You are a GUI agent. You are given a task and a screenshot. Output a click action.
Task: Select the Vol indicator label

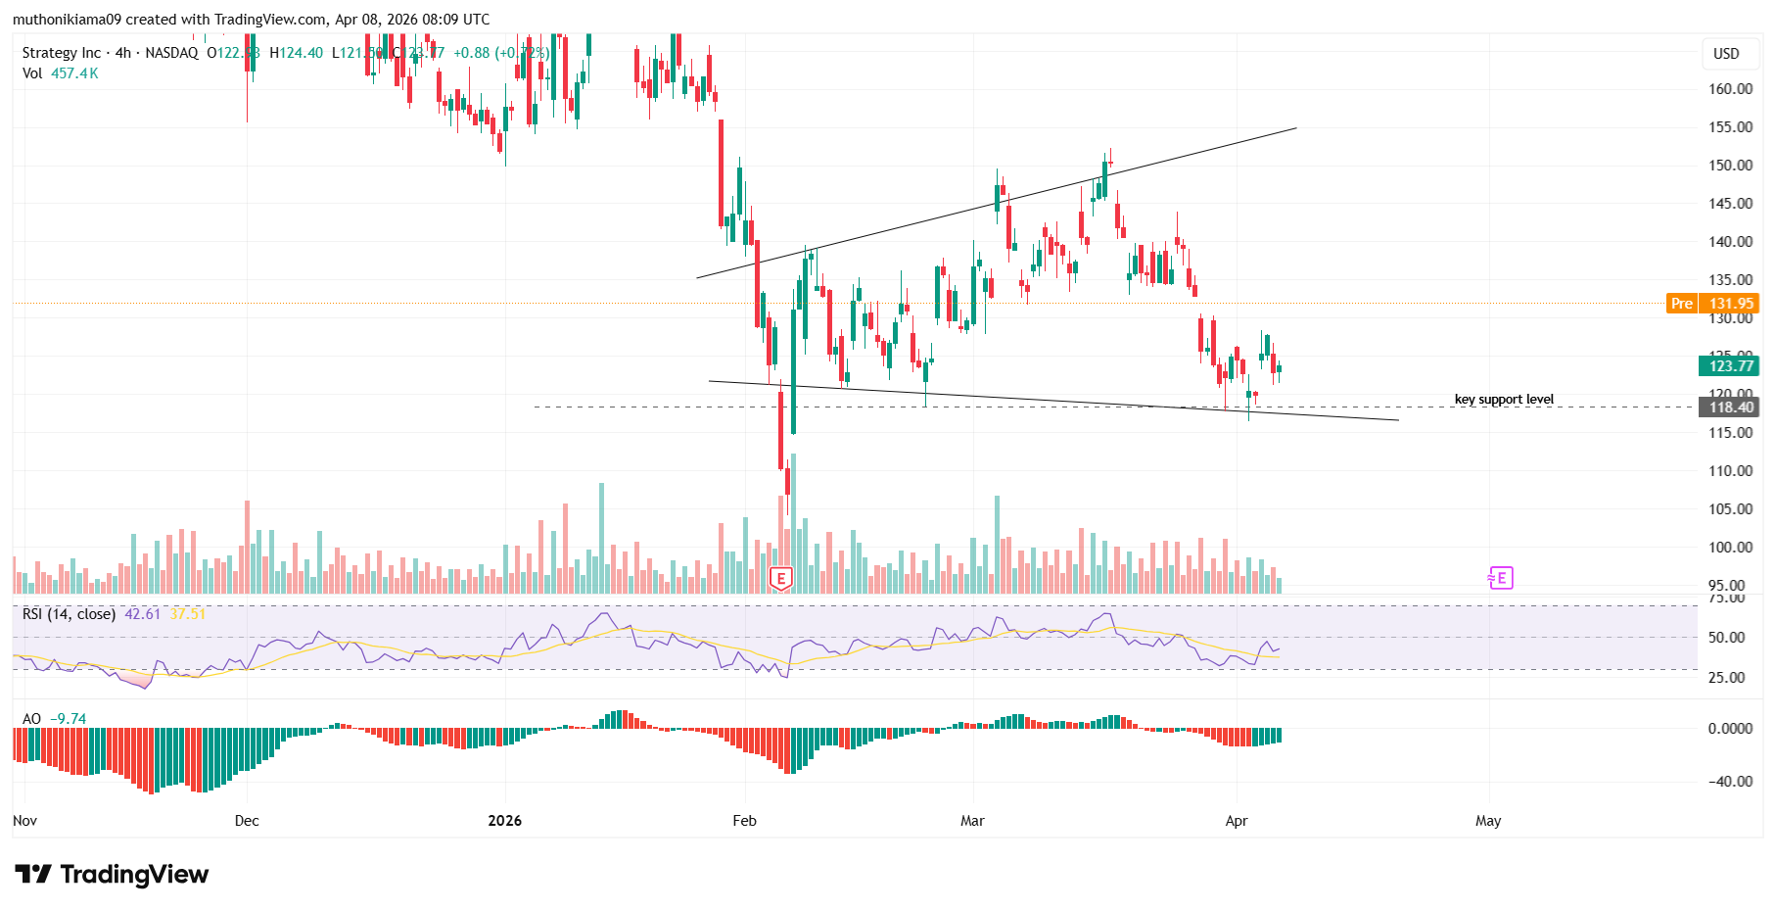pos(31,72)
